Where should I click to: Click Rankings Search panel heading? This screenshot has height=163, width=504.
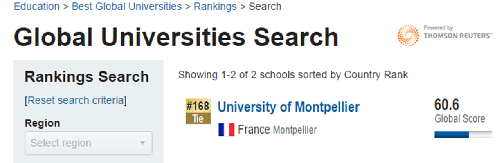pos(87,77)
